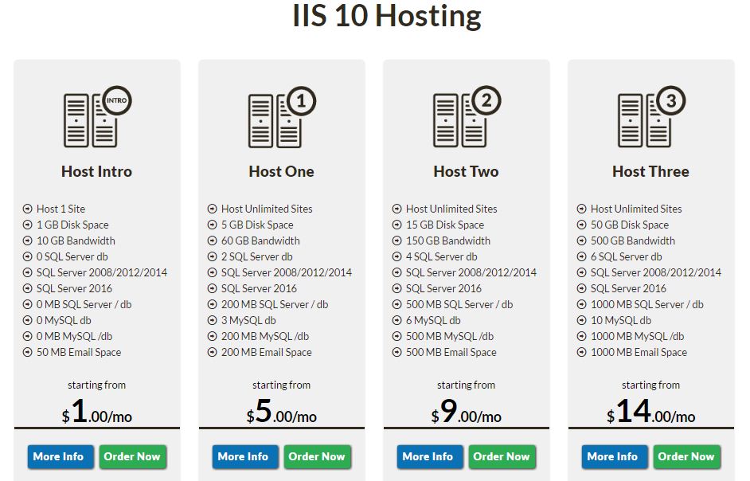
Task: Click the $5.00/mo price
Action: (x=281, y=412)
